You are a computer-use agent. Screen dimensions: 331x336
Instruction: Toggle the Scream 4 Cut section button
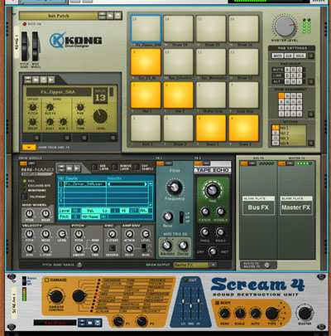tap(186, 280)
